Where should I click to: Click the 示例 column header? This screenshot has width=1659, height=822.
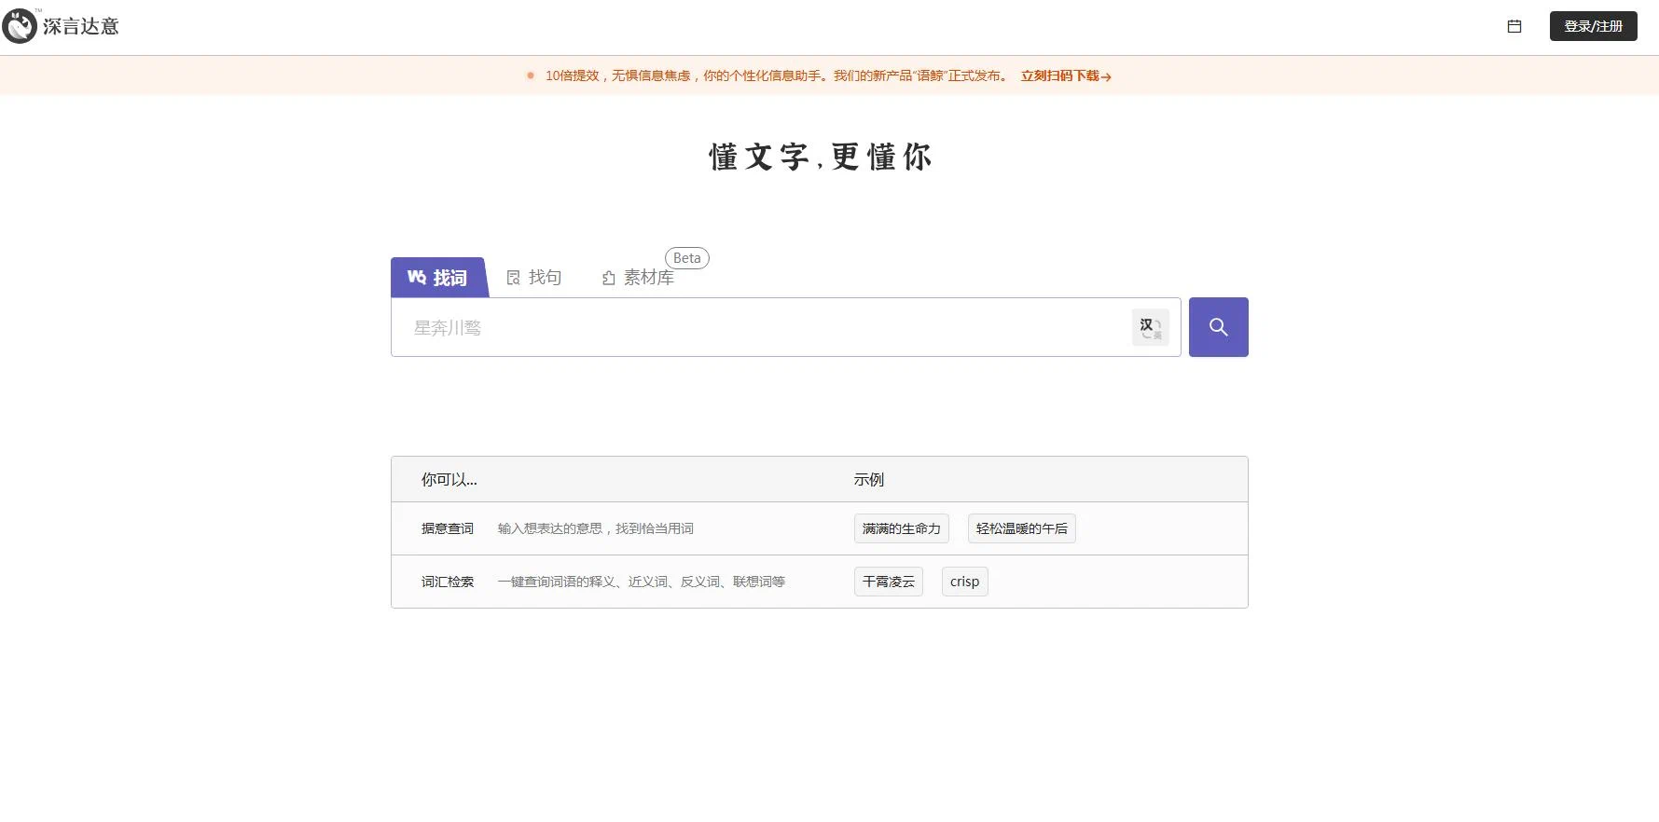tap(868, 479)
